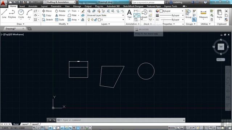The height and width of the screenshot is (130, 232).
Task: Select the Line draw tool
Action: tap(4, 14)
